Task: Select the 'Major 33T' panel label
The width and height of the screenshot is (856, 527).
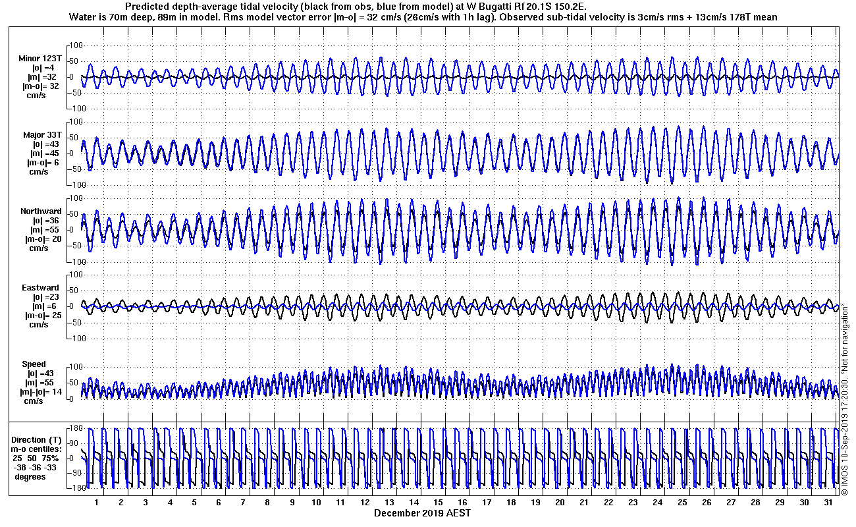Action: pos(41,135)
